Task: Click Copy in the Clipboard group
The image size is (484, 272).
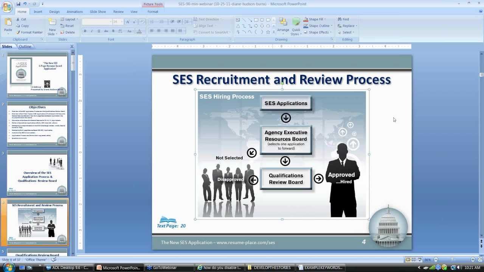Action: tap(22, 26)
